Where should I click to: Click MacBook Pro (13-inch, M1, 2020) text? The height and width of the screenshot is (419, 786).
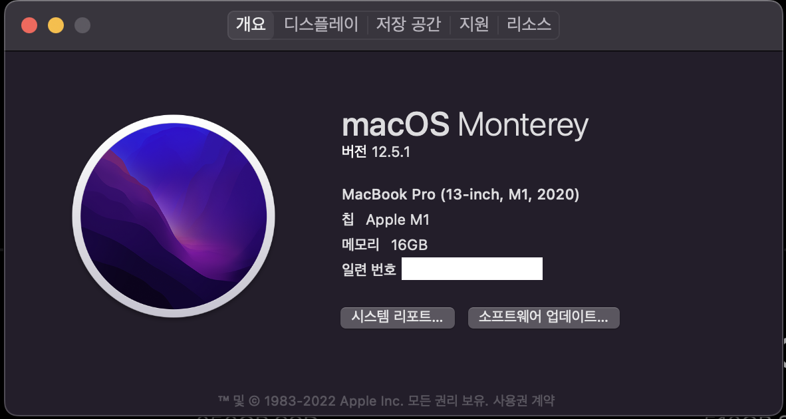pyautogui.click(x=460, y=194)
